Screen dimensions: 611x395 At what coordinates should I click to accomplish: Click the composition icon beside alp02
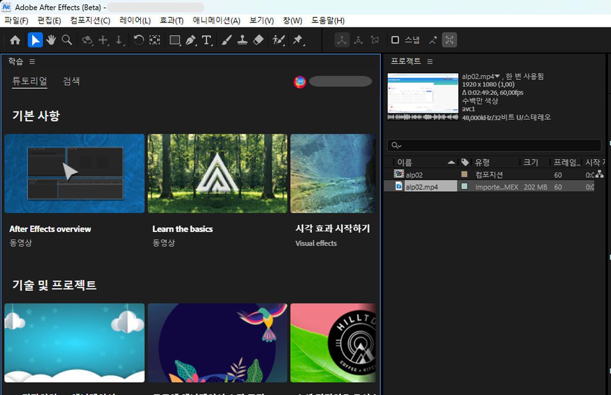tap(399, 174)
